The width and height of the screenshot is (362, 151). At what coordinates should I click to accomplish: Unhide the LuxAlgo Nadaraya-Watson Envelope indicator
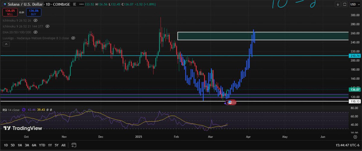click(x=73, y=38)
